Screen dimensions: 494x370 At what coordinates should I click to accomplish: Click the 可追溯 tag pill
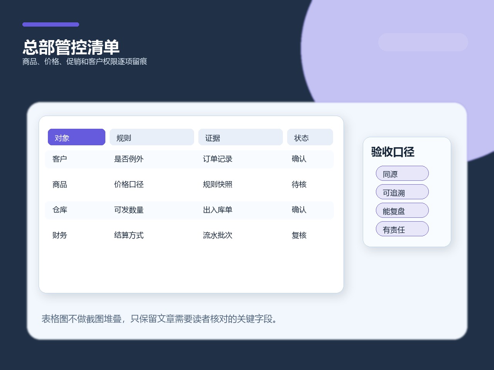402,192
